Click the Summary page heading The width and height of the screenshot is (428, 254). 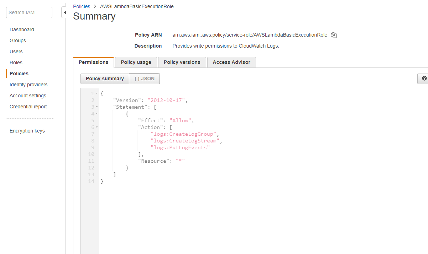[x=94, y=16]
